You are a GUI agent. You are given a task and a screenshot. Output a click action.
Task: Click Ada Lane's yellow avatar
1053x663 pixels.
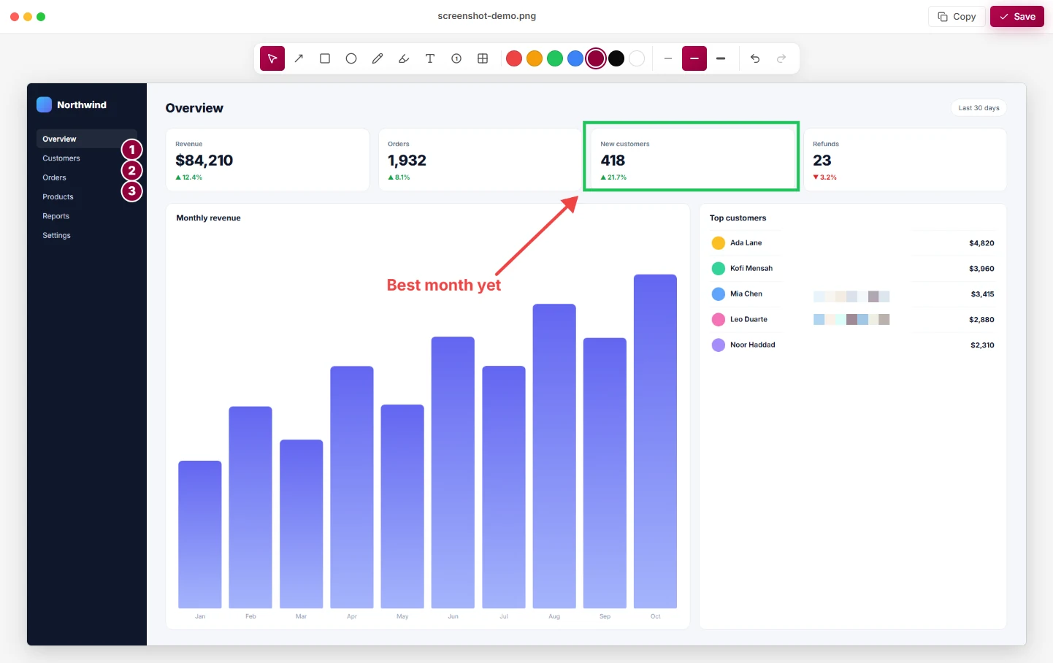click(719, 243)
